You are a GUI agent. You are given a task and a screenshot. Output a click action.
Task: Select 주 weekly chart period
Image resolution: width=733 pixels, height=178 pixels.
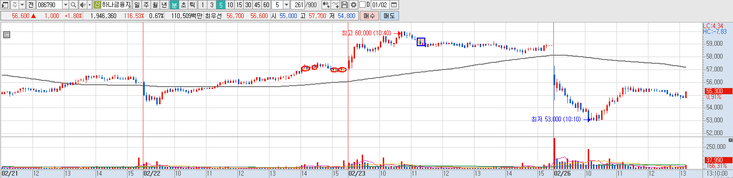pyautogui.click(x=146, y=5)
